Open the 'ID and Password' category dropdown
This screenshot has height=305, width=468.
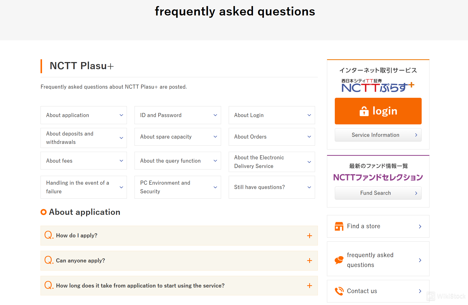pos(178,115)
